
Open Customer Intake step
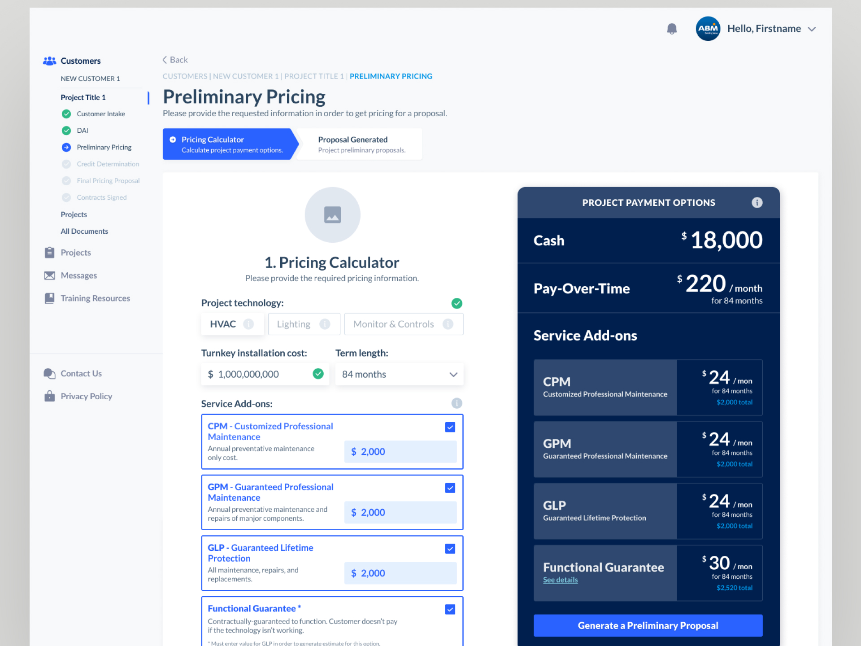point(101,114)
